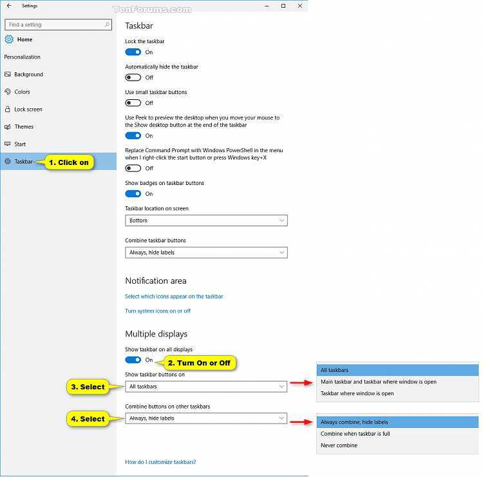Maximize the Settings window
Image resolution: width=483 pixels, height=477 pixels.
tap(283, 6)
